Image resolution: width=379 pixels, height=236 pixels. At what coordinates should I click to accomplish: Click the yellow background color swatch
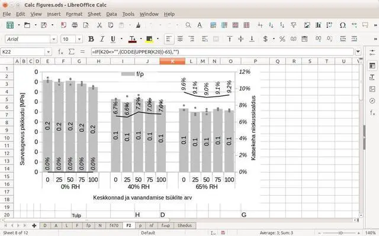pyautogui.click(x=149, y=39)
